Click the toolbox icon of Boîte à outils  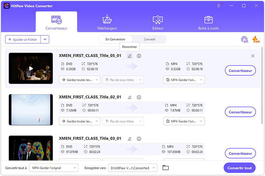pyautogui.click(x=209, y=20)
